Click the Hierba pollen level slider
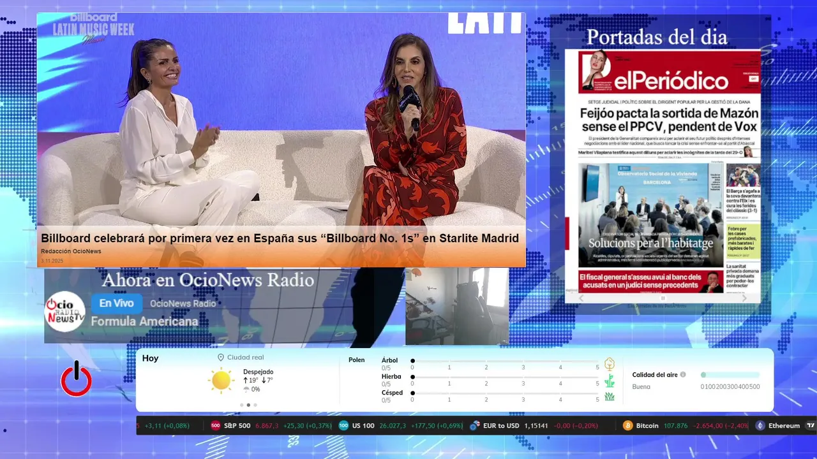This screenshot has width=817, height=459. tap(505, 377)
